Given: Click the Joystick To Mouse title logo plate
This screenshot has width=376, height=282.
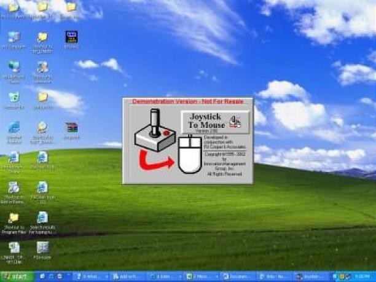Looking at the screenshot, I should pos(215,122).
